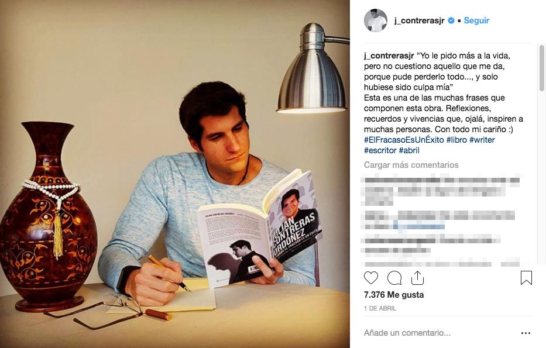Viewport: 546px width, 348px height.
Task: Click the comments panel scrollbar
Action: coord(541,68)
